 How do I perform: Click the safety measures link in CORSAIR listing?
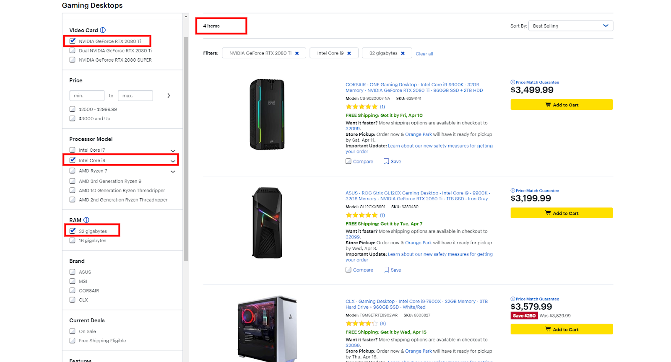tap(419, 149)
